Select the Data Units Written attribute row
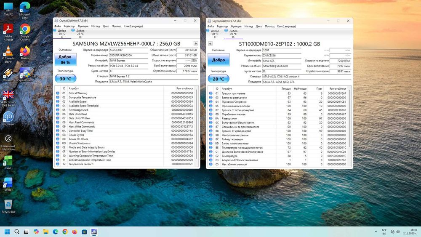The image size is (421, 237). coord(125,118)
